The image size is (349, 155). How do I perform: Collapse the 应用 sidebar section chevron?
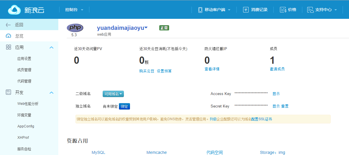point(52,48)
